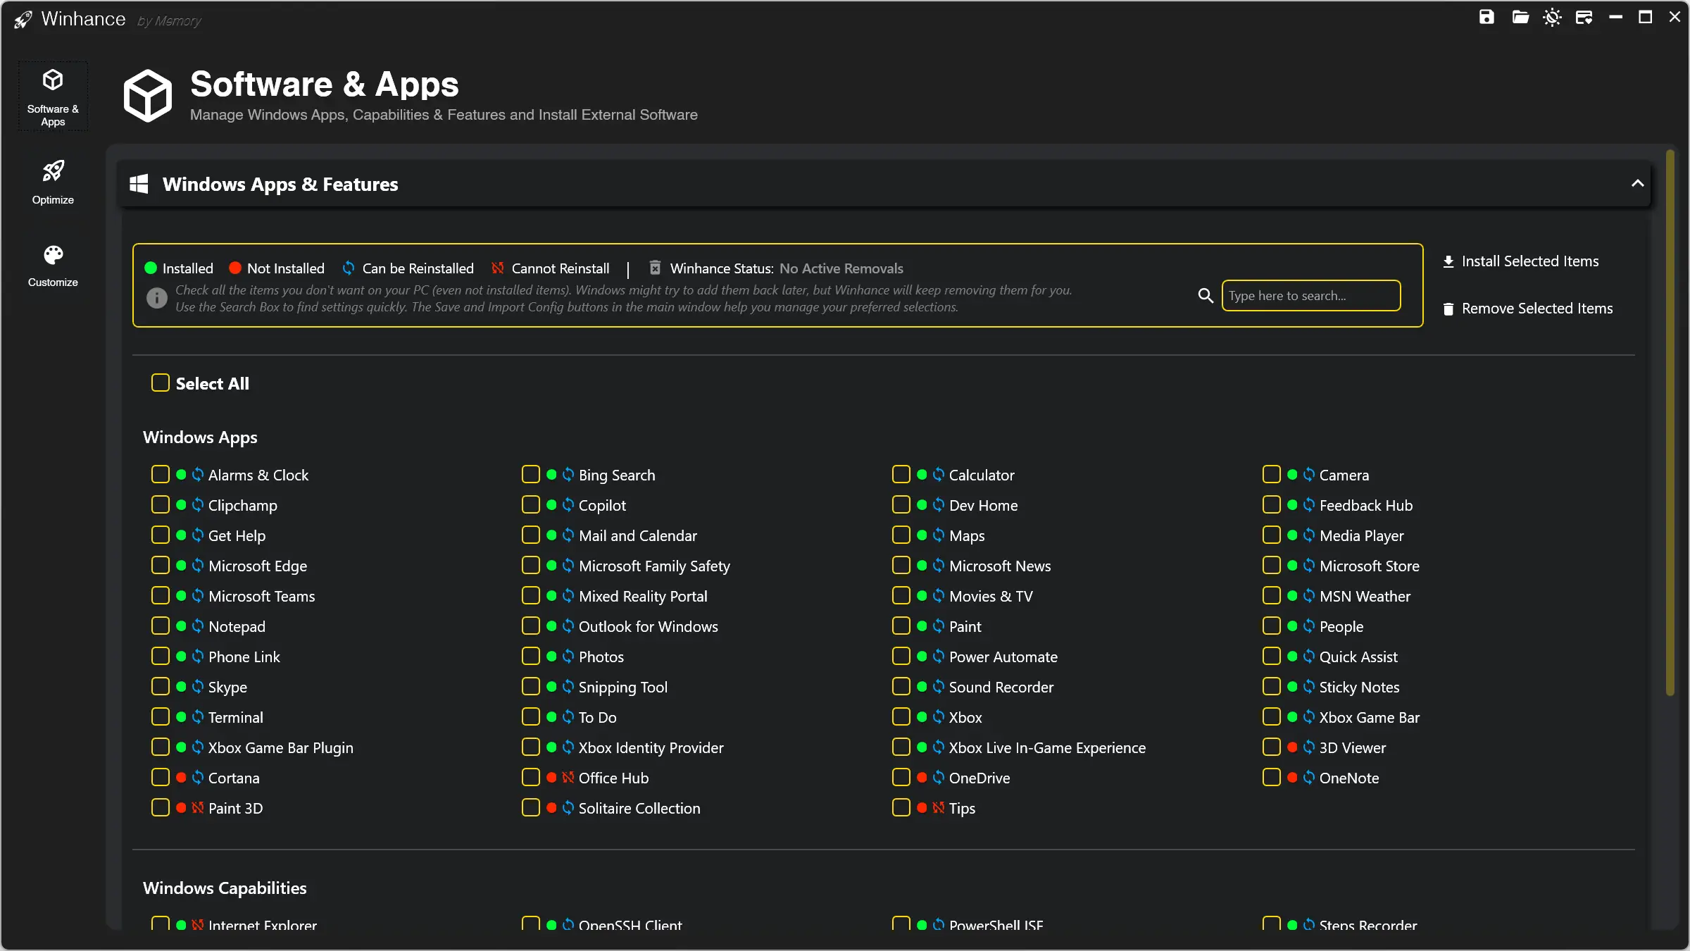Click the Quick Assist app label
The height and width of the screenshot is (951, 1690).
[x=1358, y=657]
